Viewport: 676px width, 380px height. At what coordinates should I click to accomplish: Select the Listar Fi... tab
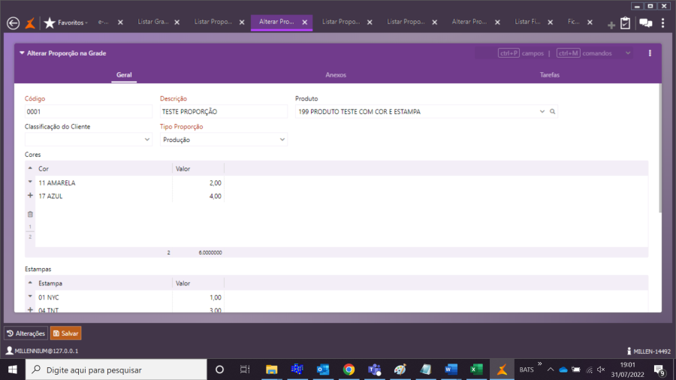(527, 22)
